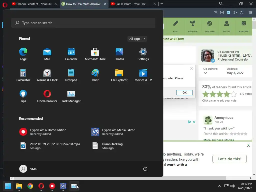This screenshot has height=192, width=256.
Task: Switch to Opera on the taskbar
Action: tap(41, 186)
